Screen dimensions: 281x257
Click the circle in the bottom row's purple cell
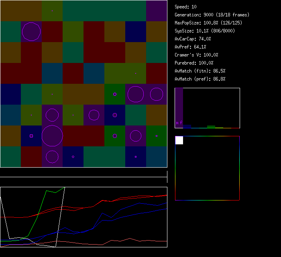[x=52, y=157]
